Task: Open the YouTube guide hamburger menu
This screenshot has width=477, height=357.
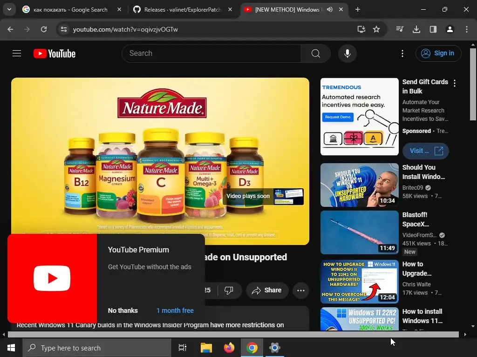Action: click(x=17, y=53)
